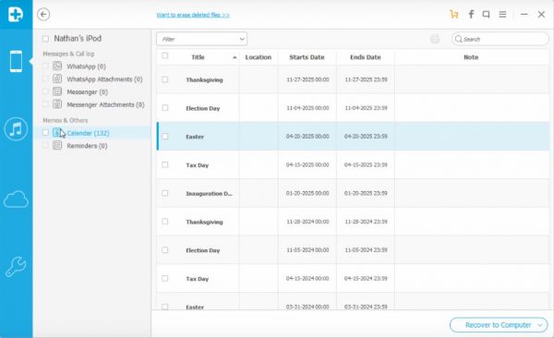Select the Calendar (132) category
The width and height of the screenshot is (554, 338).
88,133
